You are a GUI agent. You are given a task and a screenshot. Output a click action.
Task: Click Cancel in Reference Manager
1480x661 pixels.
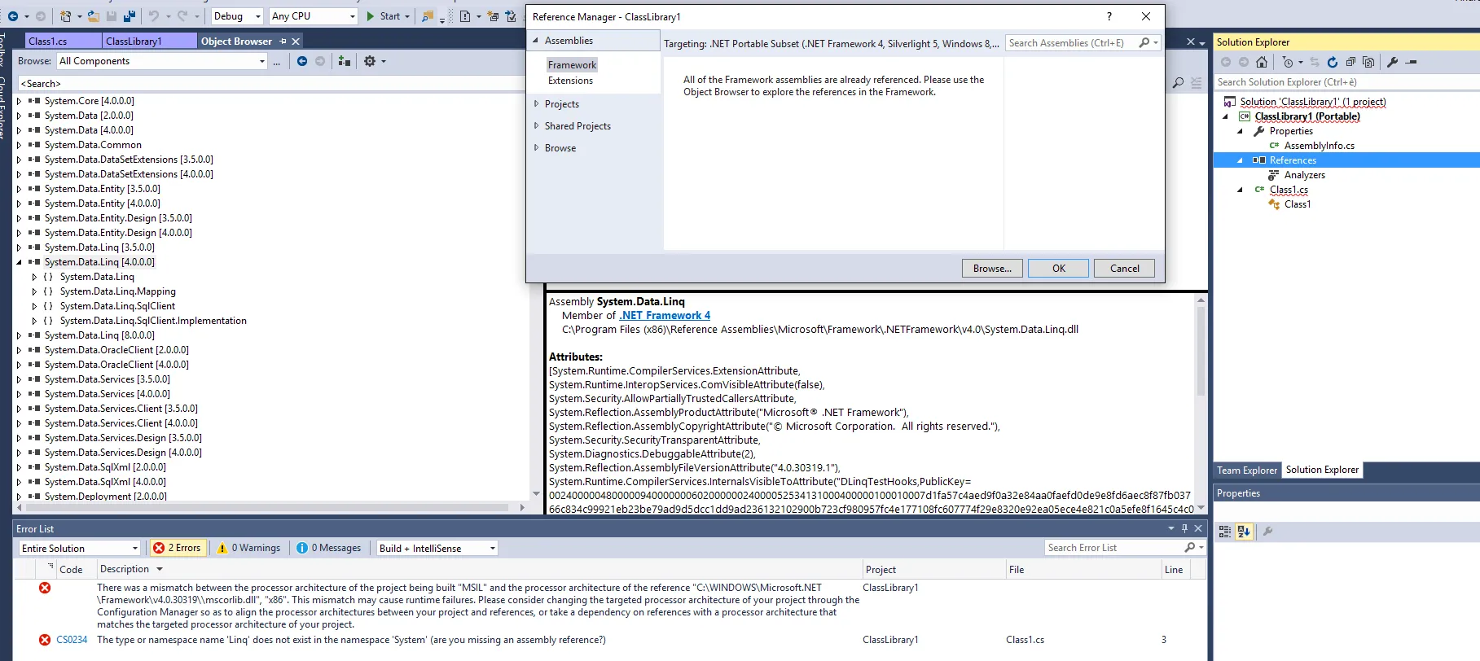click(1124, 269)
